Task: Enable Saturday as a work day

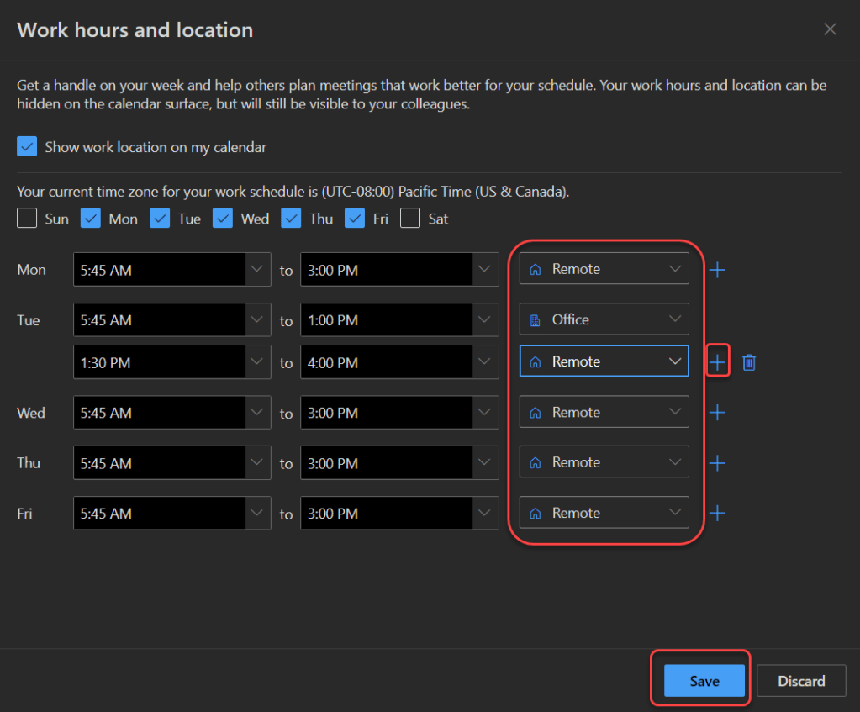Action: (x=410, y=219)
